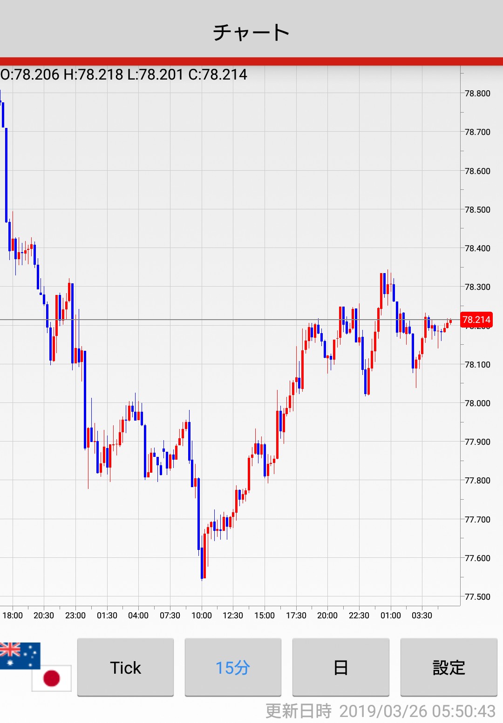The width and height of the screenshot is (503, 723).
Task: Tap the 78.500 price axis label
Action: (x=477, y=210)
